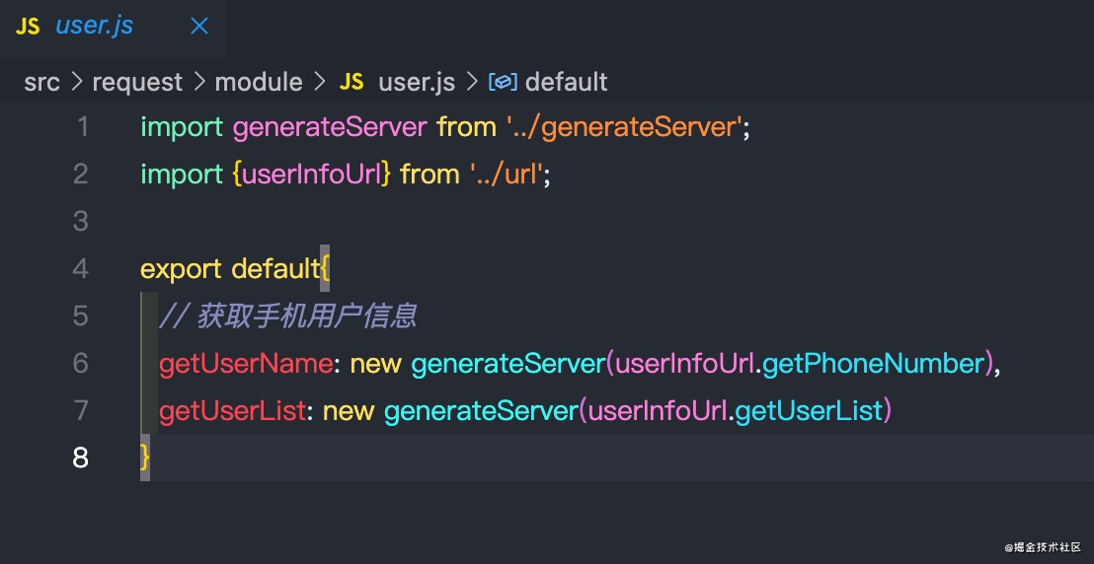
Task: Click the '../generateServer' import path
Action: tap(624, 127)
